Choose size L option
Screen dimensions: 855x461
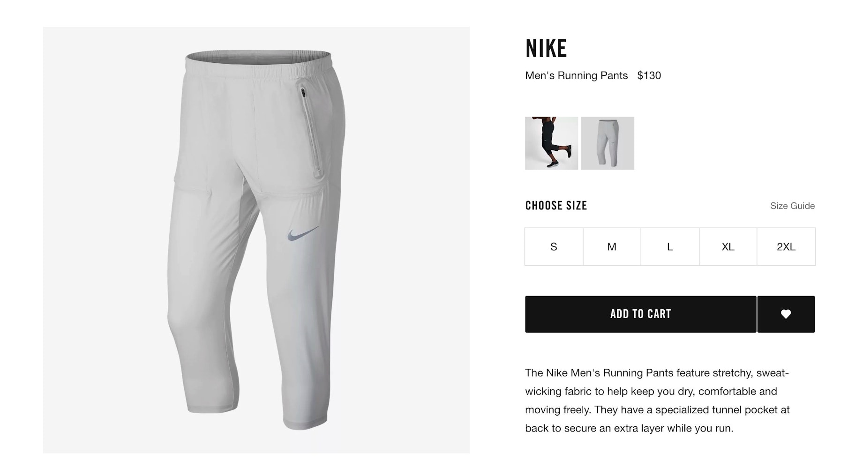(670, 246)
